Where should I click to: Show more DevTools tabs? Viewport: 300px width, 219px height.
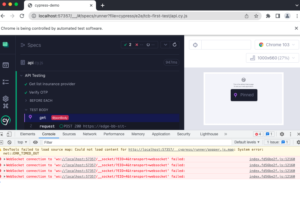(226, 134)
